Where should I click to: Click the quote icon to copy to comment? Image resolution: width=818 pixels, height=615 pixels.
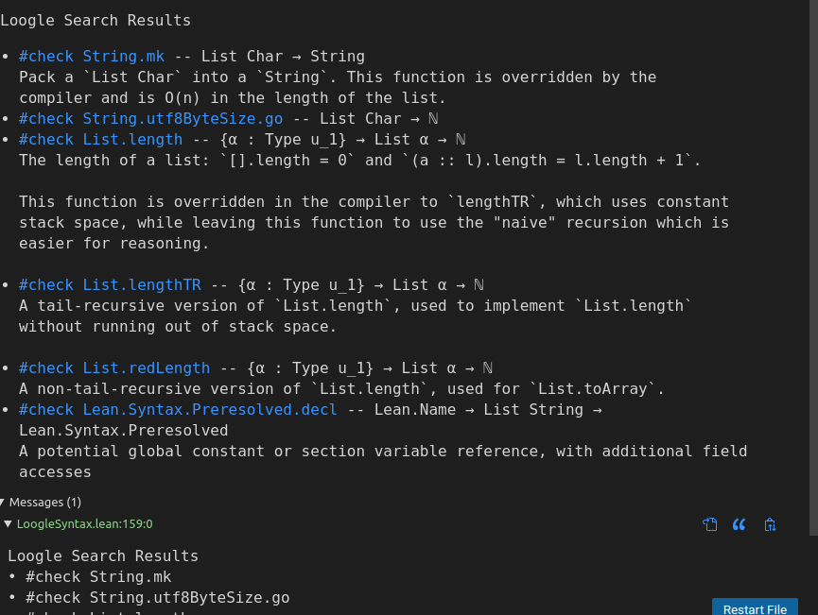click(x=739, y=524)
